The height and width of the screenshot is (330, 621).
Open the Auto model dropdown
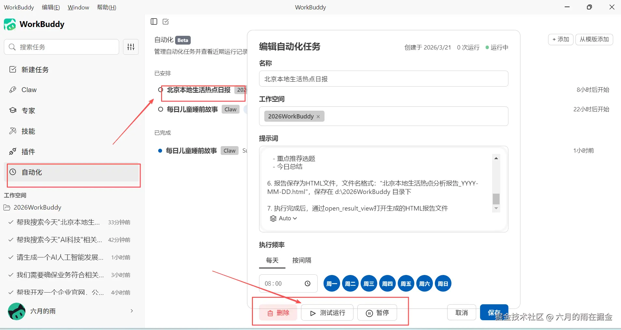point(283,218)
